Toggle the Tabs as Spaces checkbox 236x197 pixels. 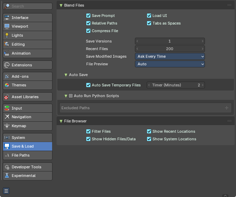point(149,23)
